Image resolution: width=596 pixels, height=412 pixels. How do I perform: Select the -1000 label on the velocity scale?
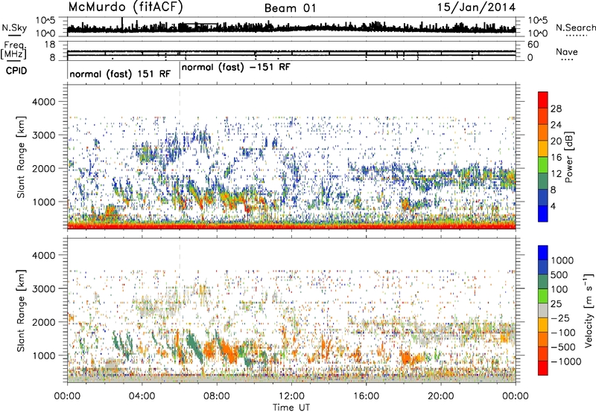coord(565,361)
